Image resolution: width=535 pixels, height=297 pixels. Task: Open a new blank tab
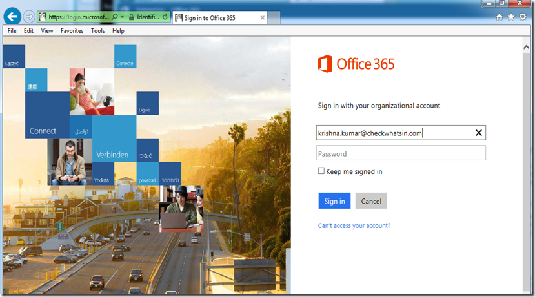pyautogui.click(x=274, y=17)
